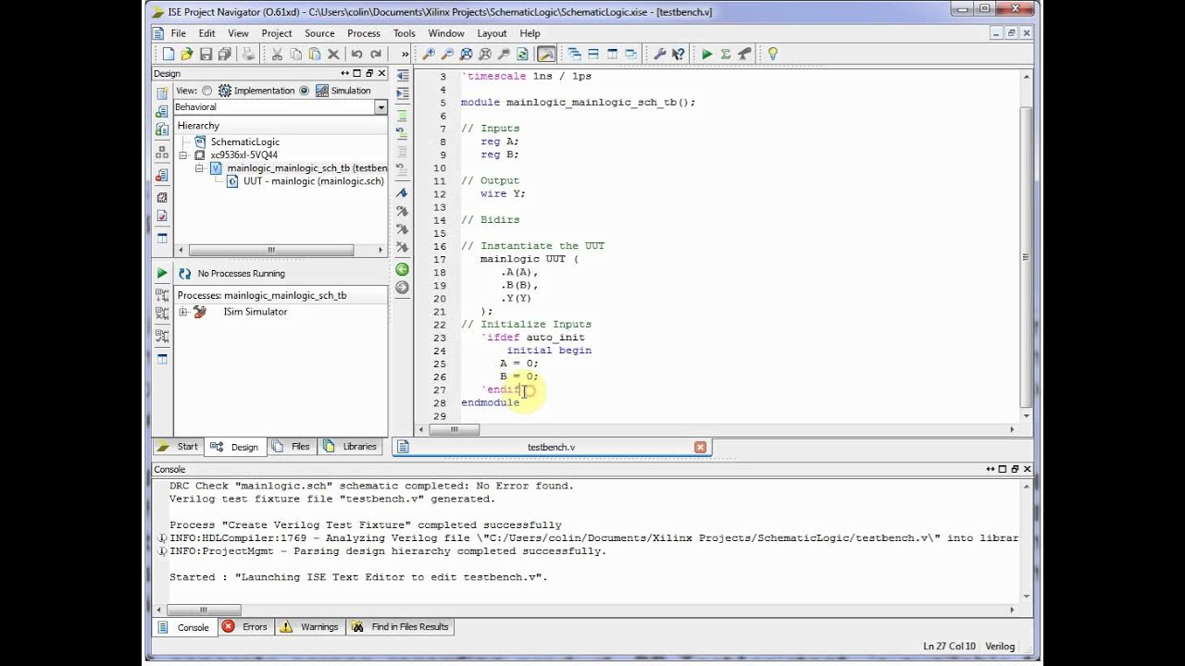Collapse the xc9536xl-5VQ44 tree node

pos(183,155)
